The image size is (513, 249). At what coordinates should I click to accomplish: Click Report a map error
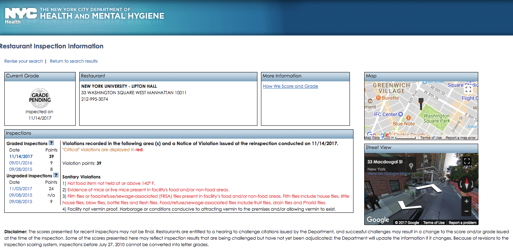tap(461, 138)
